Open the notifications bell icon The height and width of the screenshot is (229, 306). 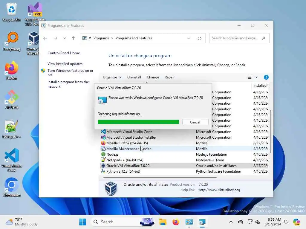coord(286,222)
